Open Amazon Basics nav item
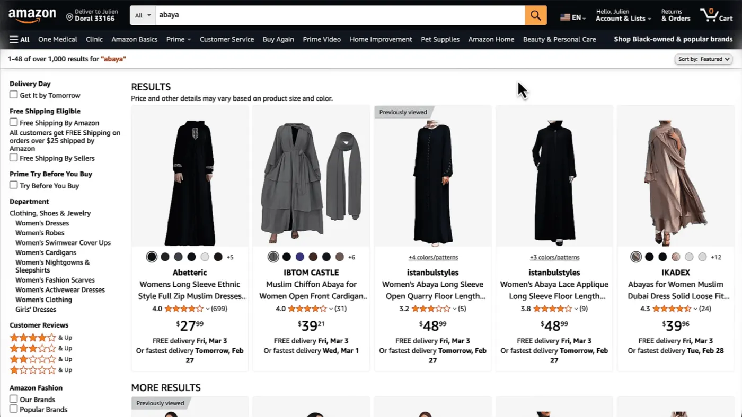Viewport: 742px width, 417px height. (x=135, y=39)
